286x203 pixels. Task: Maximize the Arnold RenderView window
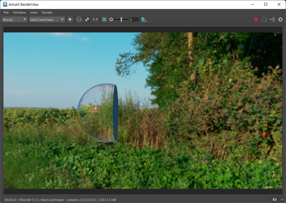point(266,4)
